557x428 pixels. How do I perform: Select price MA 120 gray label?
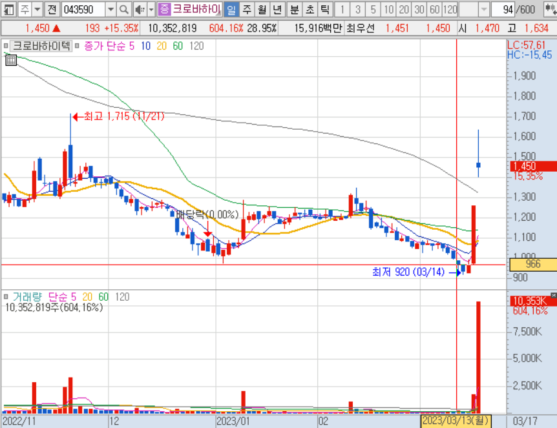click(x=196, y=46)
